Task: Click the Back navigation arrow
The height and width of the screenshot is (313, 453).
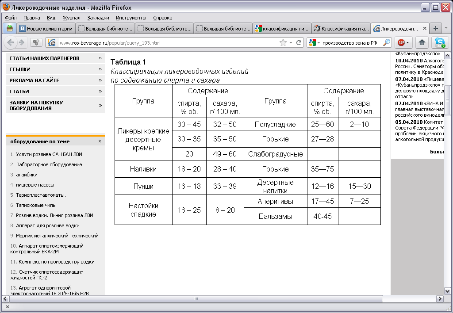Action: point(10,43)
